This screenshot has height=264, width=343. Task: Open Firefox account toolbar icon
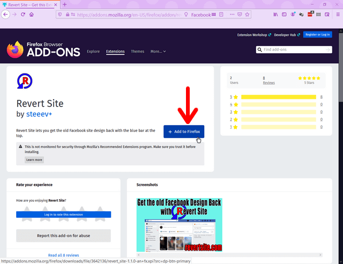click(293, 14)
